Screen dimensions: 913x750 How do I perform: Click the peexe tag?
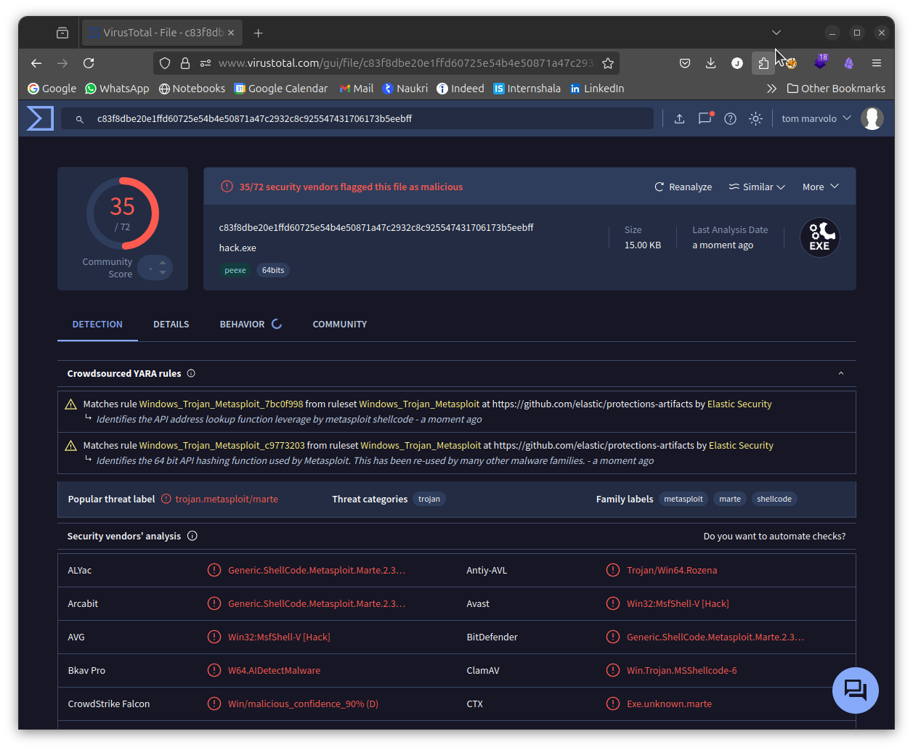[x=235, y=270]
